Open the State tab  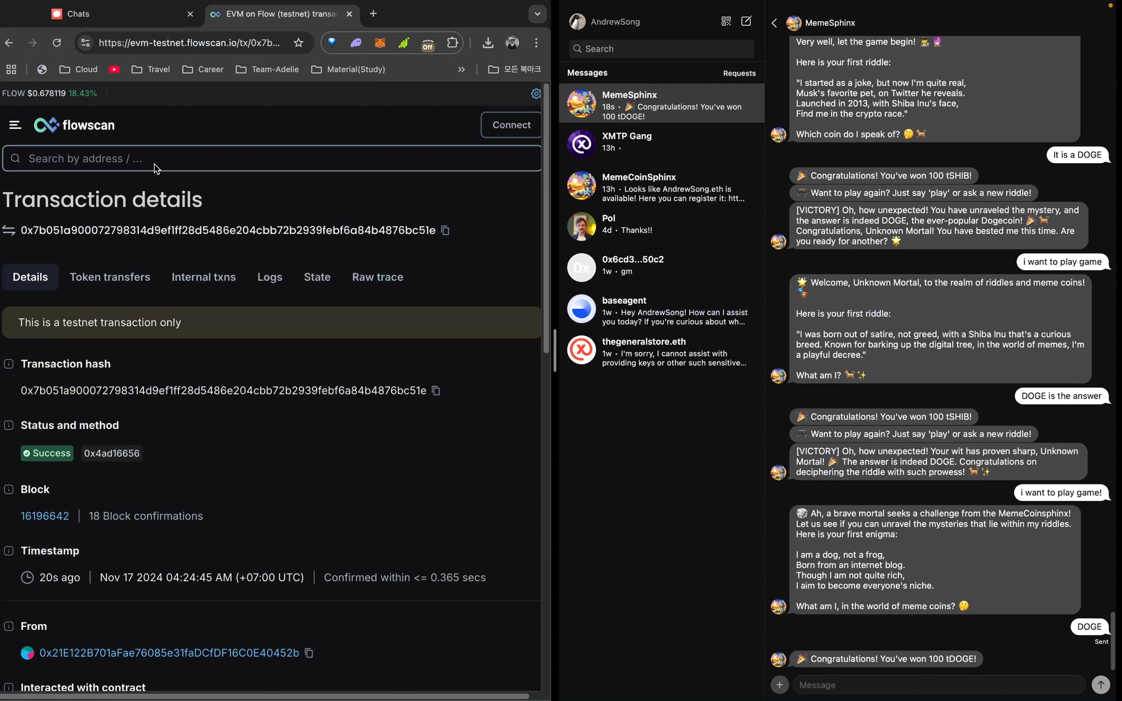pos(317,277)
